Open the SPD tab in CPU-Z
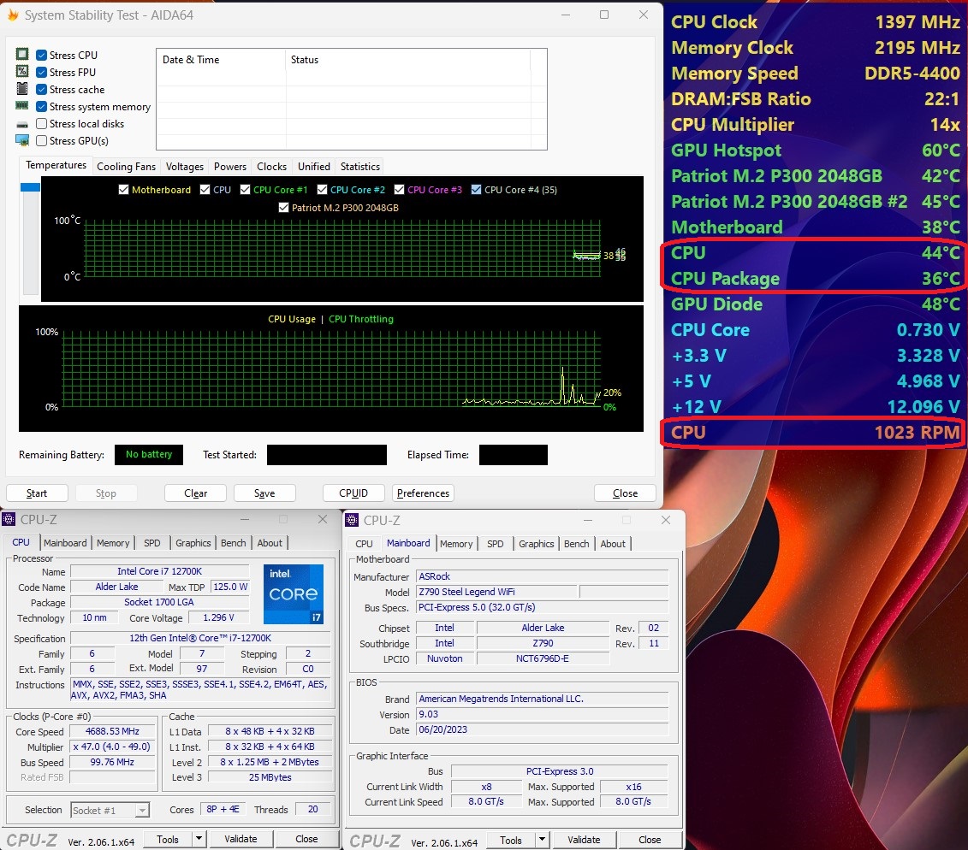This screenshot has height=850, width=968. [151, 542]
